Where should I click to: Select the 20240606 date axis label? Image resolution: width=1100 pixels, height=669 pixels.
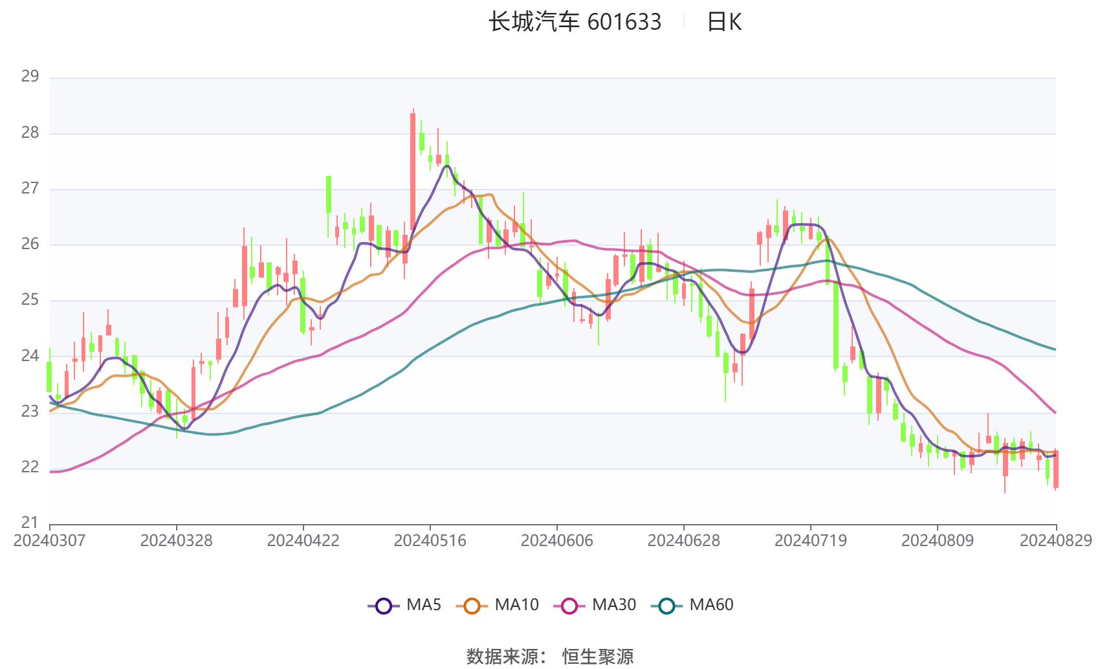click(x=556, y=540)
